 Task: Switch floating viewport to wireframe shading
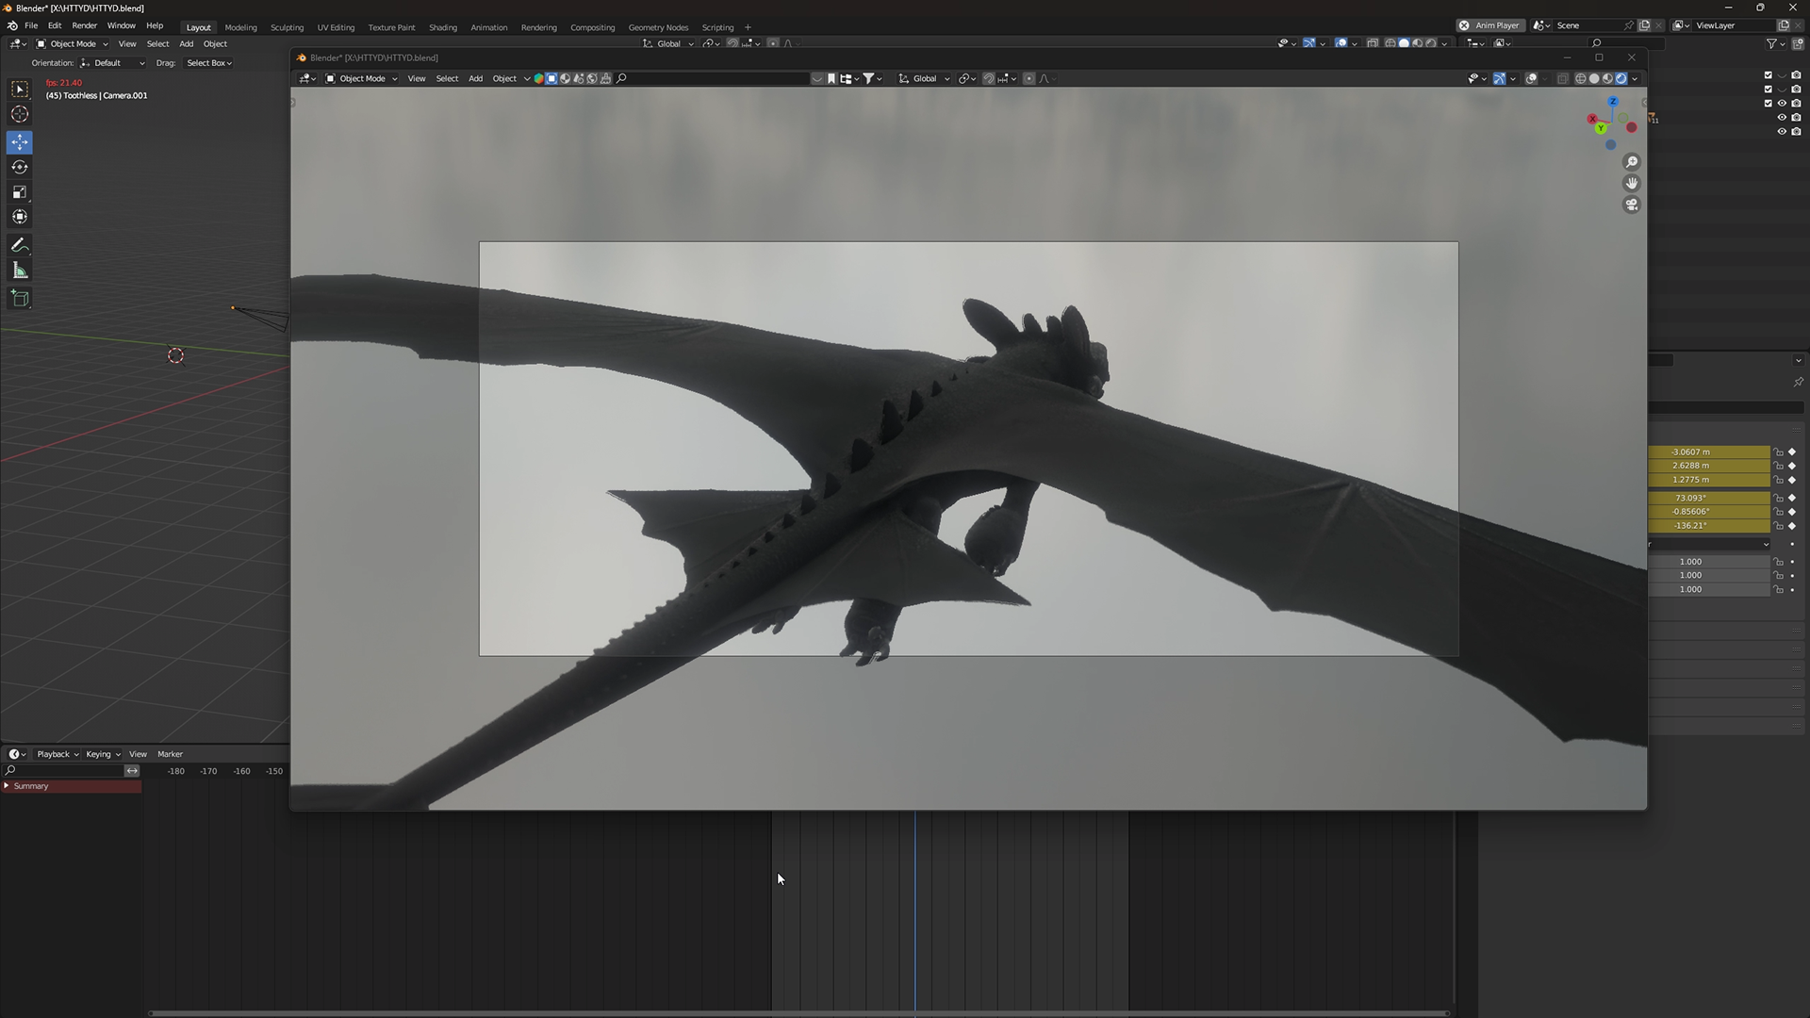[x=1581, y=78]
